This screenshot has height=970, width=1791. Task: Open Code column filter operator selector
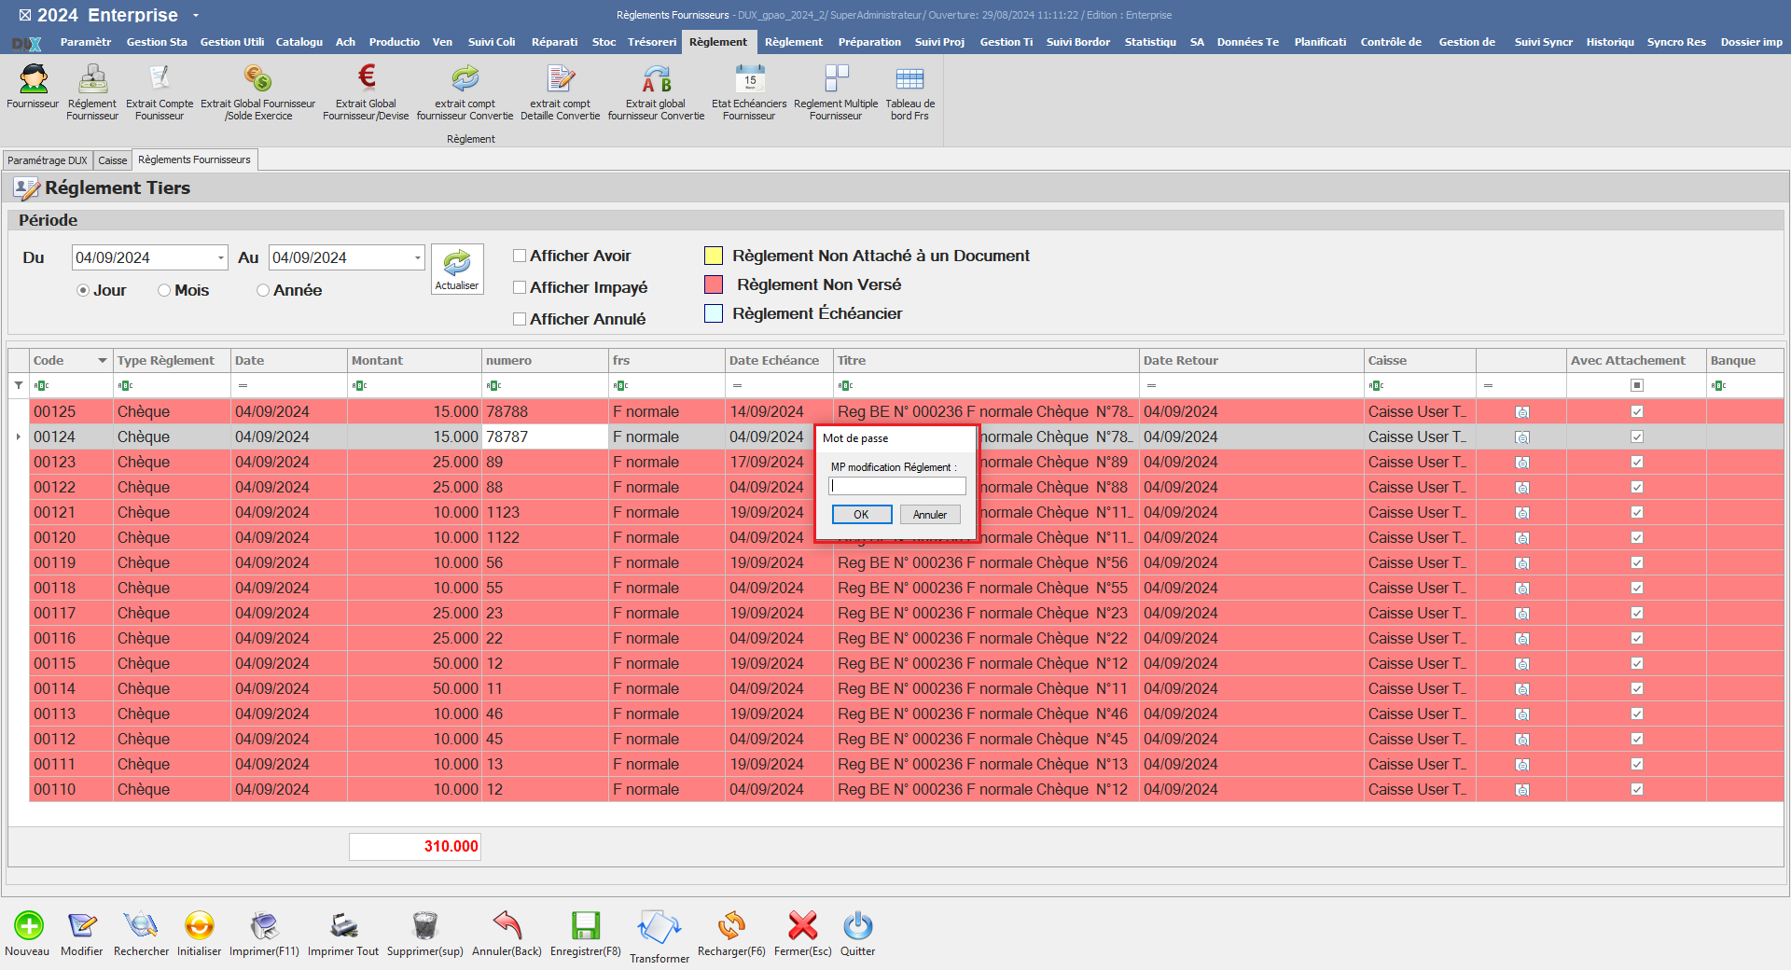coord(40,385)
